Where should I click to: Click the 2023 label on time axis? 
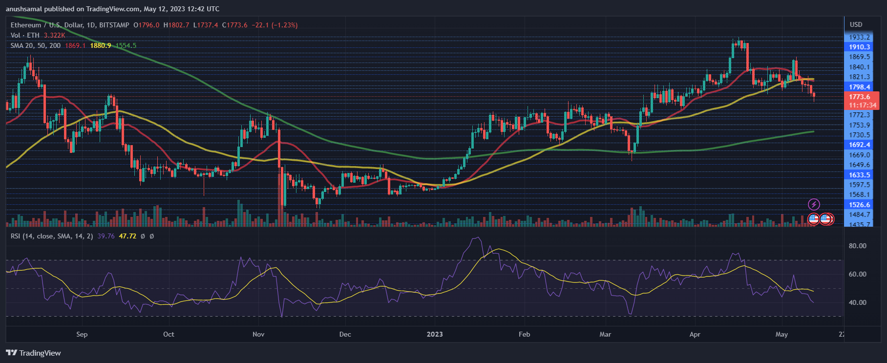[434, 334]
